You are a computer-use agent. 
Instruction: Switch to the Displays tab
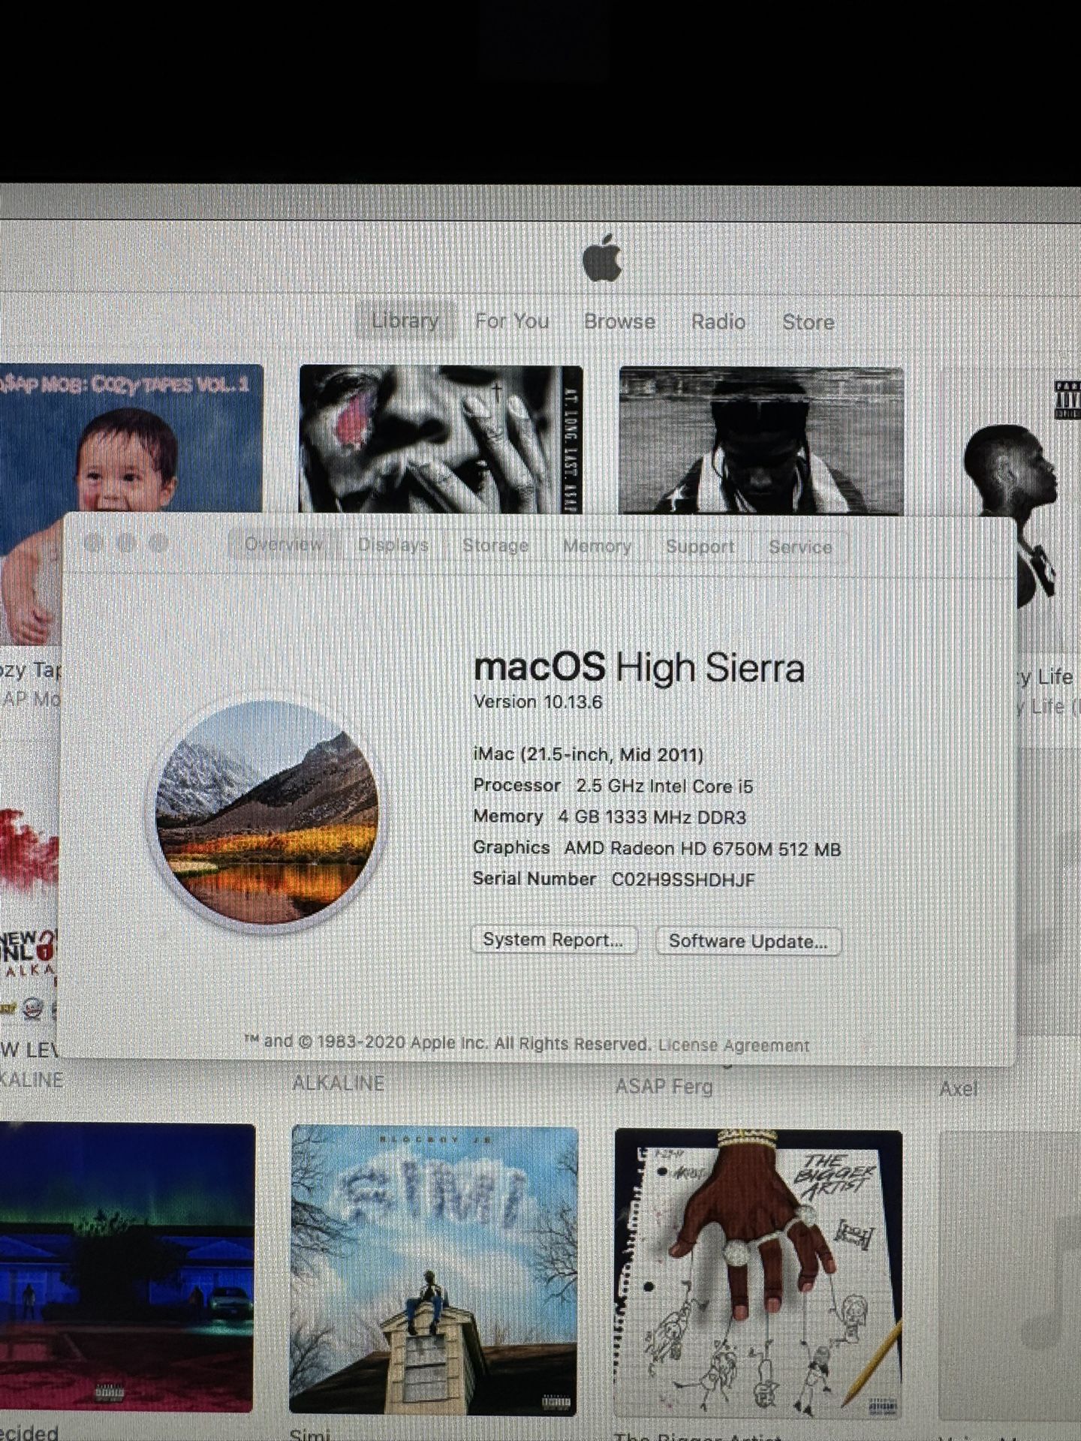tap(393, 545)
